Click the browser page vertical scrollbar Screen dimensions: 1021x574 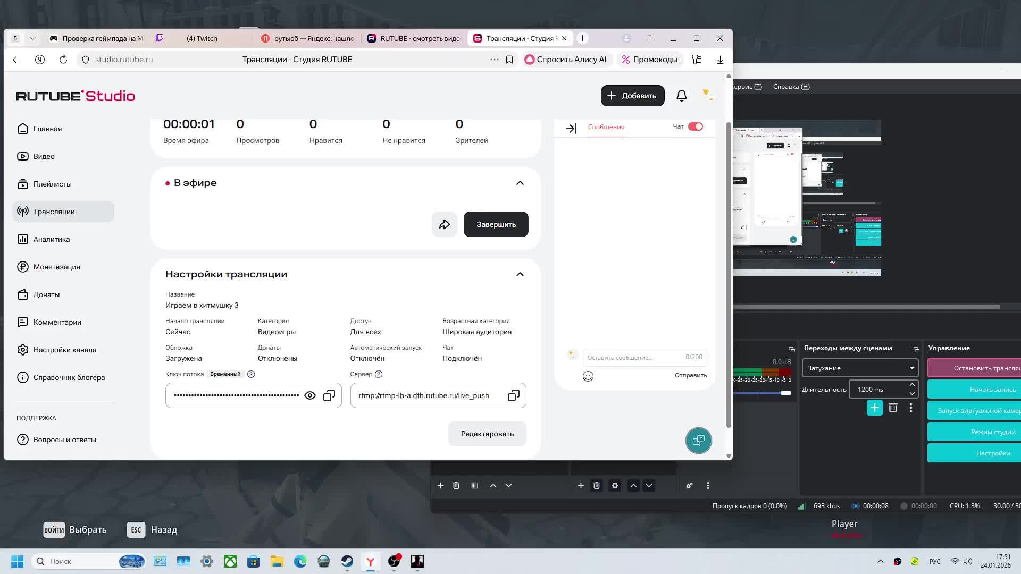[729, 275]
